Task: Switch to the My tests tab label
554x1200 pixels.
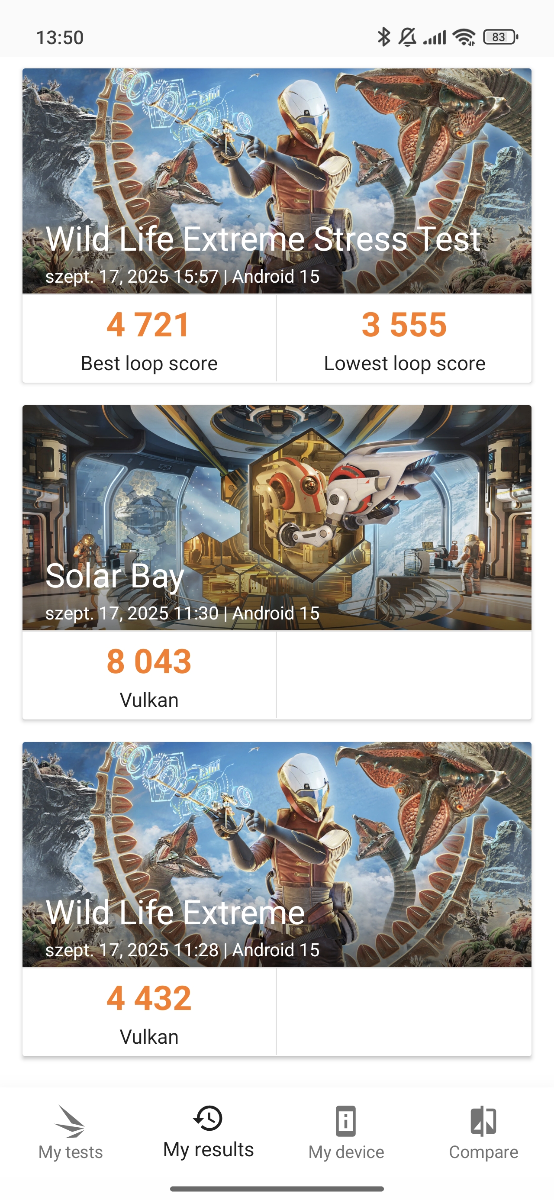Action: pos(71,1152)
